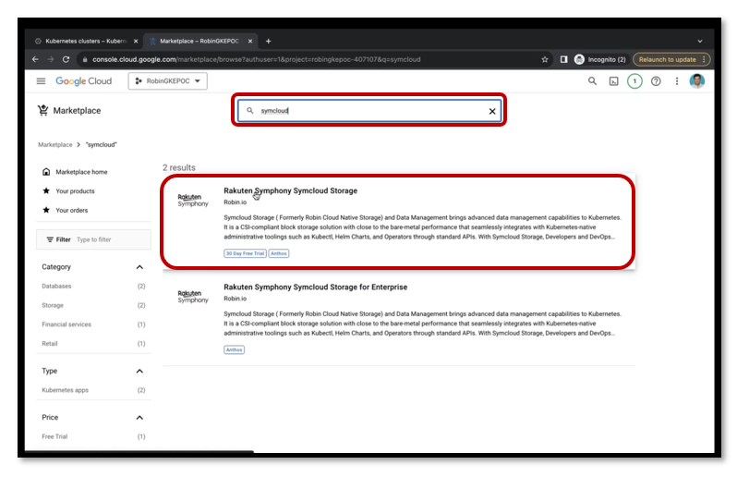Toggle the browser side panel icon
737x477 pixels.
point(563,59)
